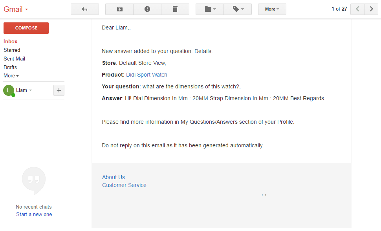Follow the Customer Service footer link
This screenshot has width=381, height=231.
tap(124, 185)
